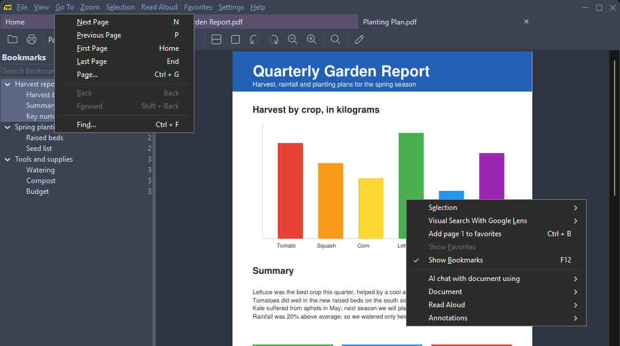Expand Visual Search With Google Lens submenu
The height and width of the screenshot is (346, 620).
coord(496,221)
